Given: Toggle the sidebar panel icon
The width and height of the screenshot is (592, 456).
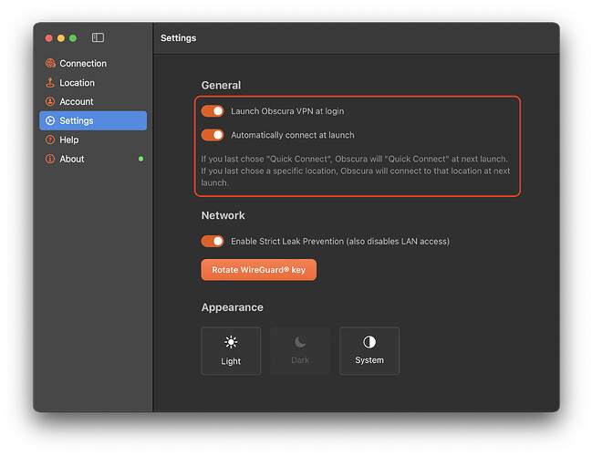Looking at the screenshot, I should coord(98,37).
